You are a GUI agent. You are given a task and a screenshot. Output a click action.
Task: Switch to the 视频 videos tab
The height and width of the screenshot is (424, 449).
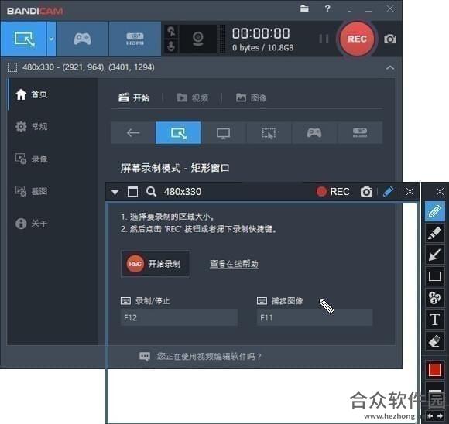(x=193, y=98)
